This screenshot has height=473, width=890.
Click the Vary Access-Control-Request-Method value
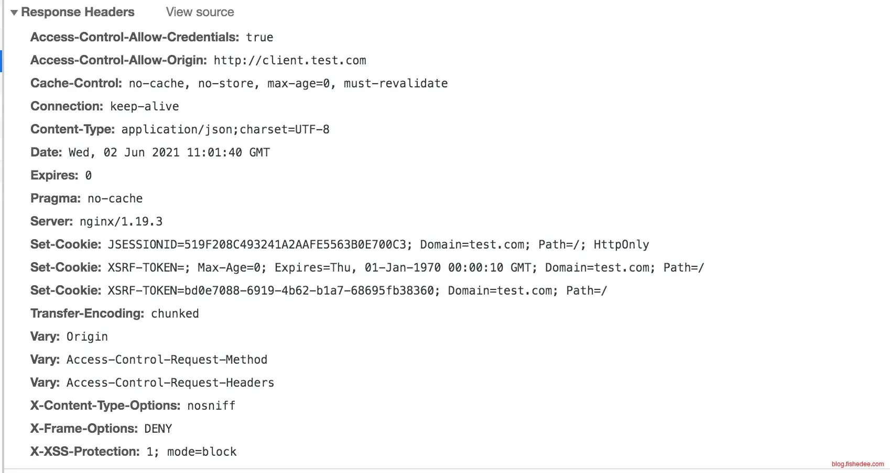coord(167,359)
